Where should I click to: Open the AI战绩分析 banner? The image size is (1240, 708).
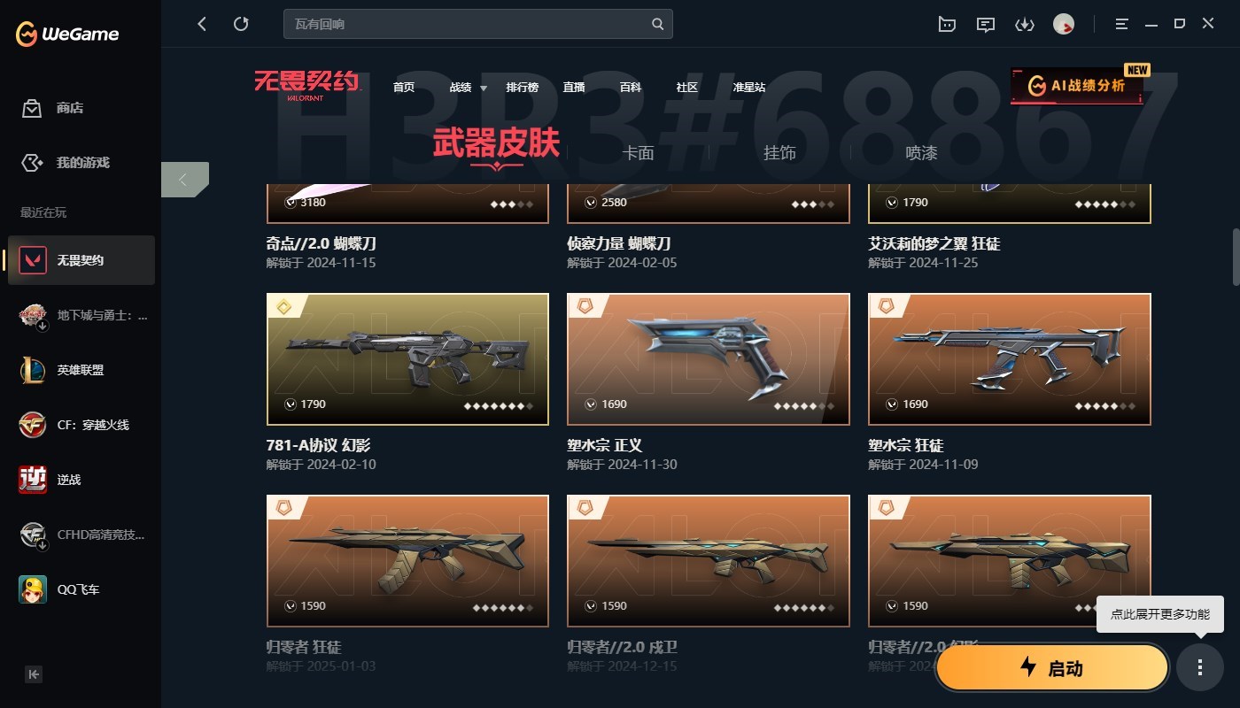click(1077, 86)
